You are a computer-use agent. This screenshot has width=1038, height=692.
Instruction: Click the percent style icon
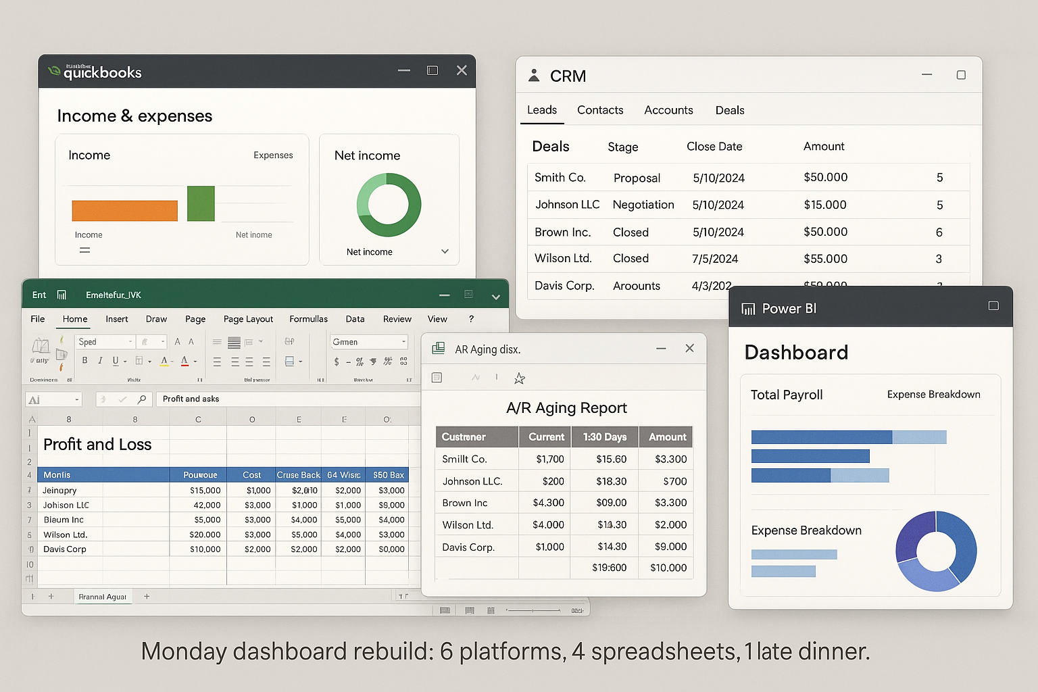360,362
